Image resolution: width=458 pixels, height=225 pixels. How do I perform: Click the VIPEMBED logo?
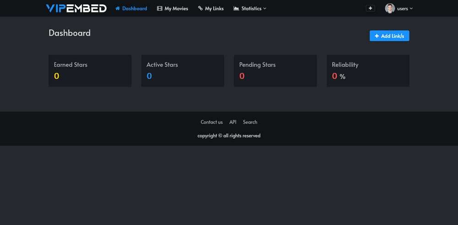(x=76, y=8)
